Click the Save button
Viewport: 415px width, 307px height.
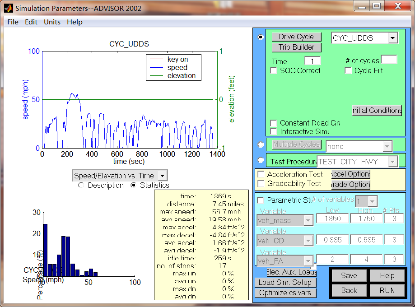(x=349, y=275)
